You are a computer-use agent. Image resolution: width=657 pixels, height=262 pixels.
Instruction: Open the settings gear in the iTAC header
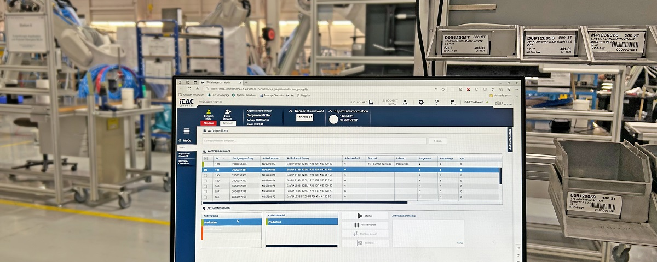click(421, 102)
